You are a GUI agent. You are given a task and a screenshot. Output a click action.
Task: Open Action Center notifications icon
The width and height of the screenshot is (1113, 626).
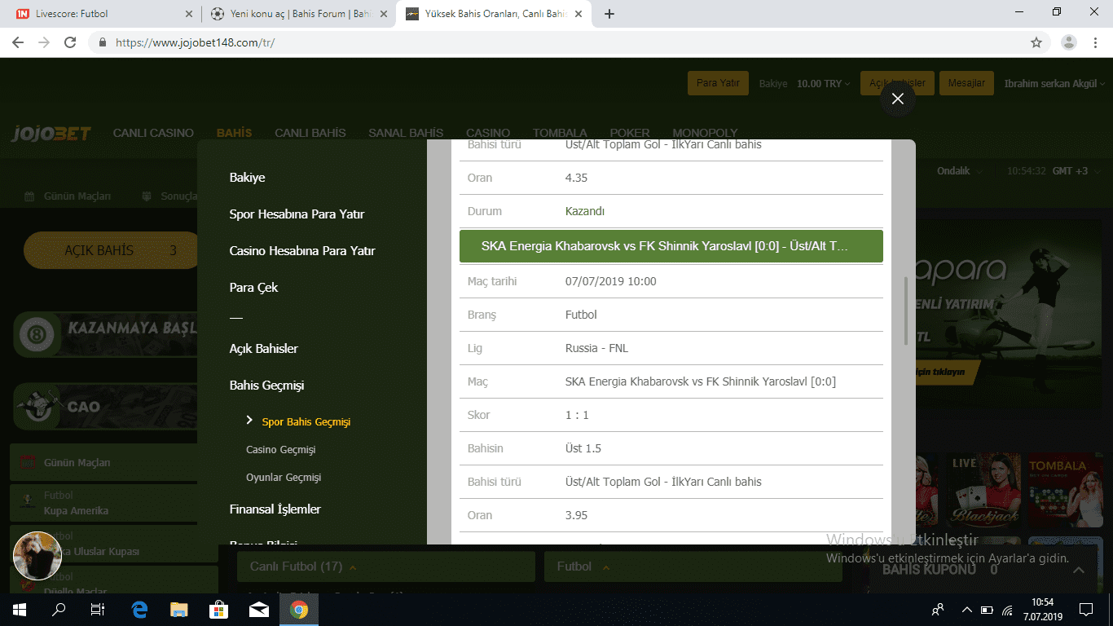coord(1086,609)
